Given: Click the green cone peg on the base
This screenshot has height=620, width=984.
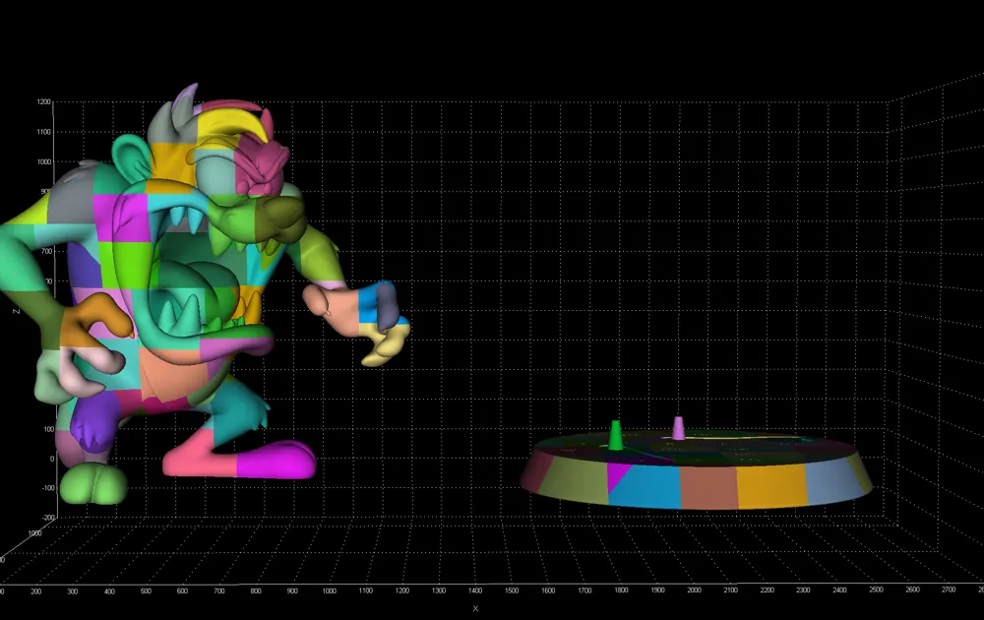Looking at the screenshot, I should tap(616, 436).
